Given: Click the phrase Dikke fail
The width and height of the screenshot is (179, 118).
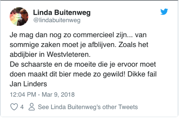Looking at the screenshot, I should pyautogui.click(x=142, y=74).
